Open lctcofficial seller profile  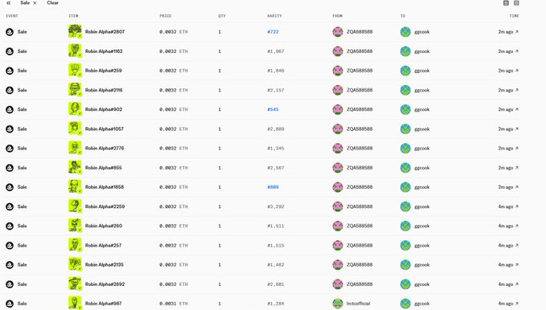coord(359,304)
